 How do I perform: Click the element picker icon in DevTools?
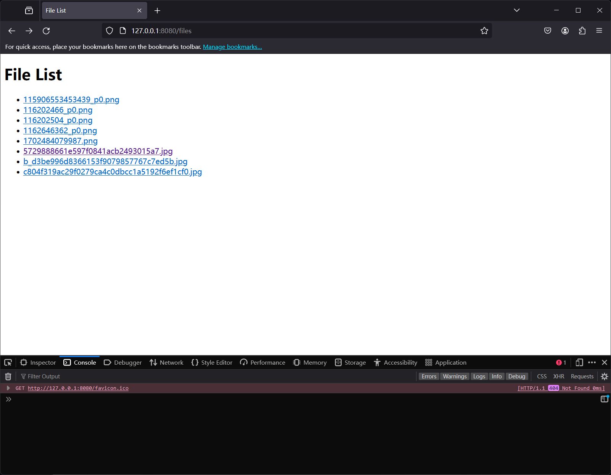[8, 362]
